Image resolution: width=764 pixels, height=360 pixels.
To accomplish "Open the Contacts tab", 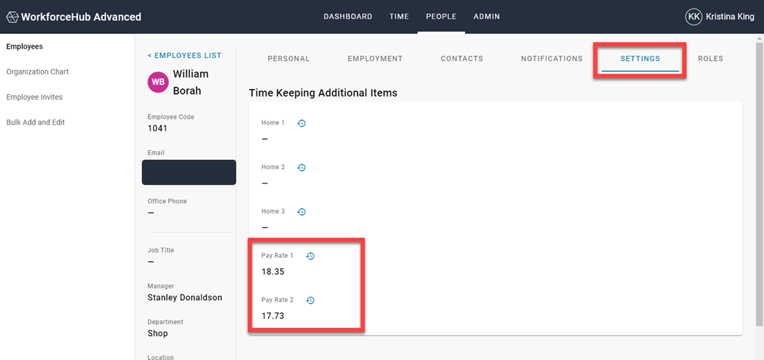I will [x=462, y=59].
